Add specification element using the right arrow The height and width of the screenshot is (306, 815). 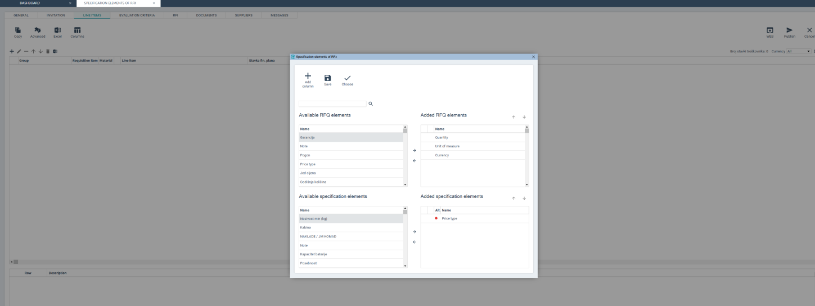coord(415,232)
